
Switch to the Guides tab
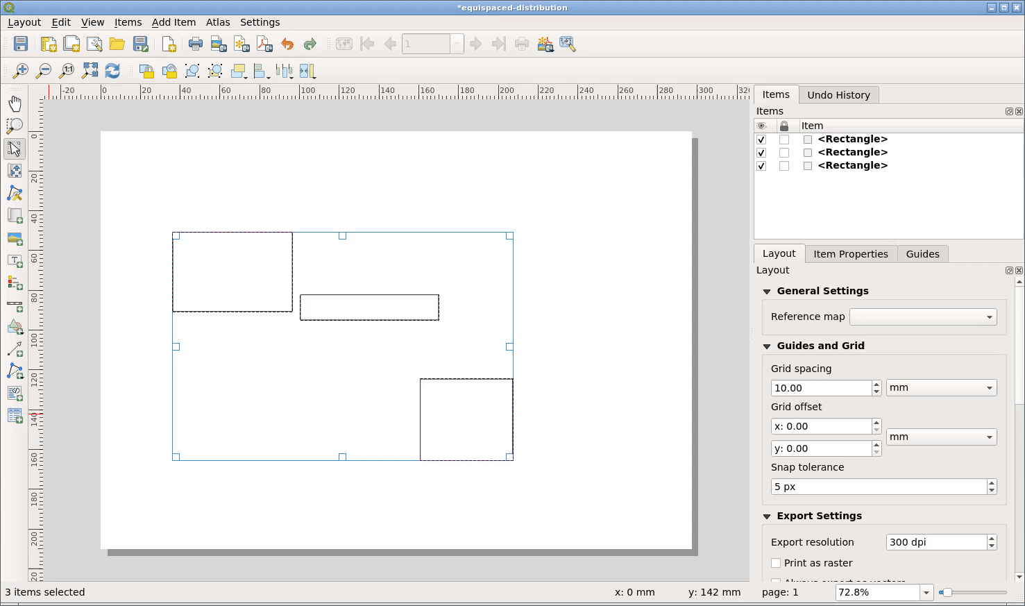pyautogui.click(x=922, y=254)
